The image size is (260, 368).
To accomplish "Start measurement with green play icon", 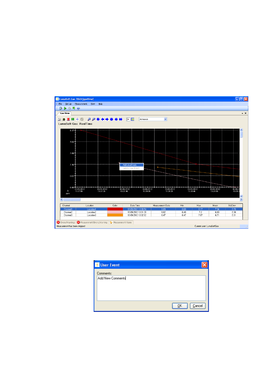I will (65, 108).
